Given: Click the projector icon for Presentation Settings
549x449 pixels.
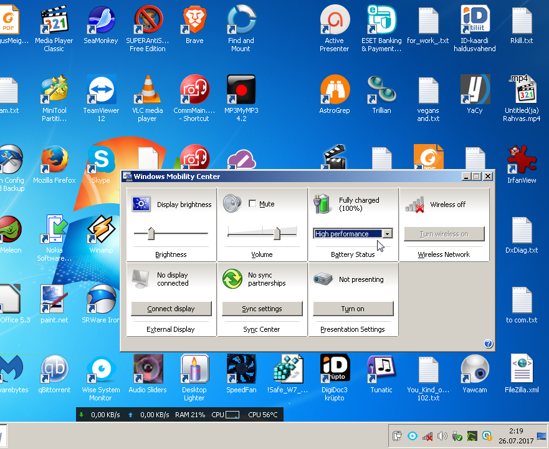Looking at the screenshot, I should click(323, 279).
